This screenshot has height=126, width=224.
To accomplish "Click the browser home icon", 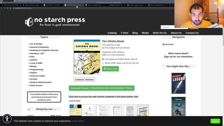I will tap(10, 8).
